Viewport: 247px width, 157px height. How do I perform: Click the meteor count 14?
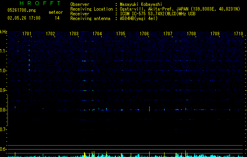tap(57, 18)
